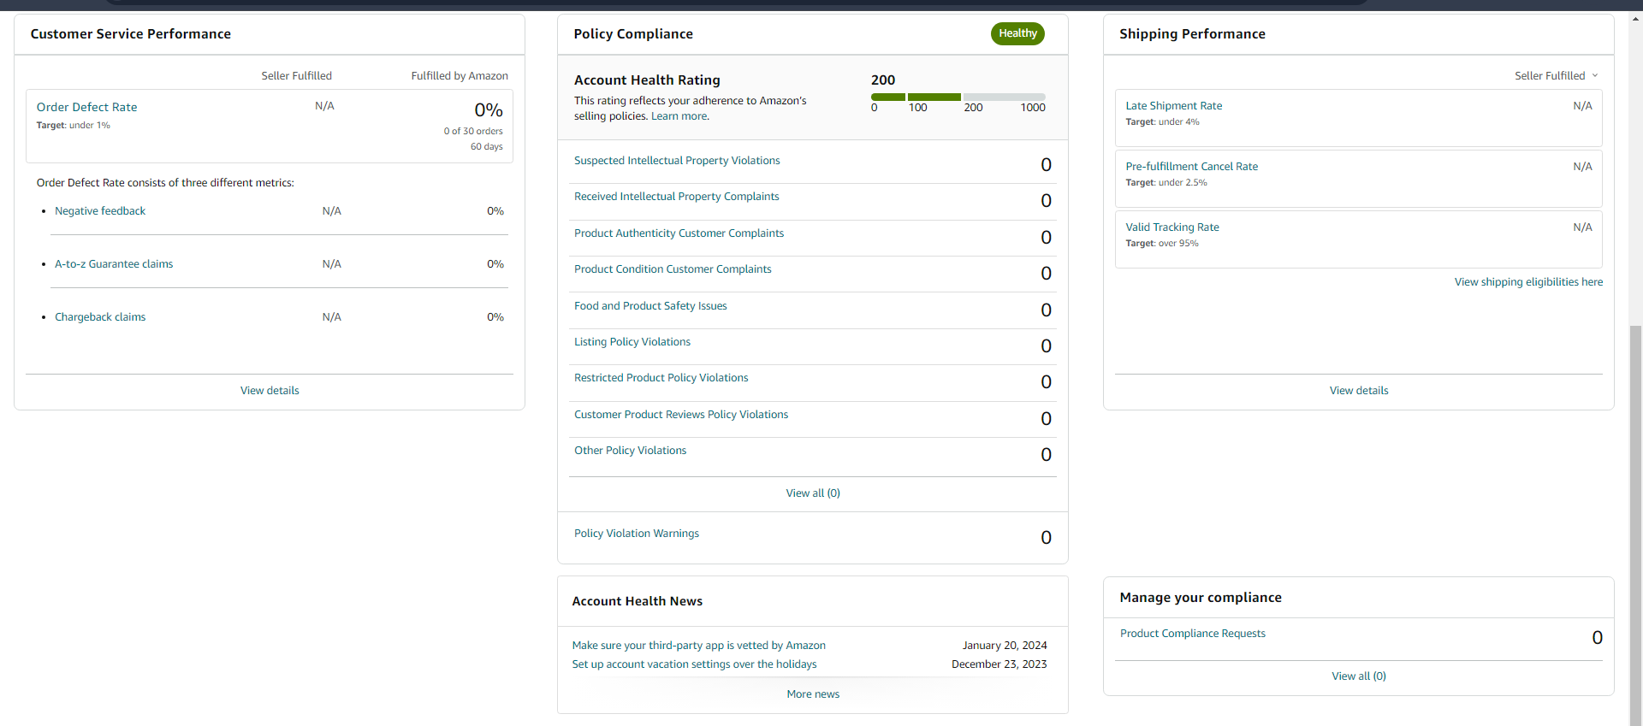
Task: Click View details under Shipping Performance
Action: [1359, 391]
